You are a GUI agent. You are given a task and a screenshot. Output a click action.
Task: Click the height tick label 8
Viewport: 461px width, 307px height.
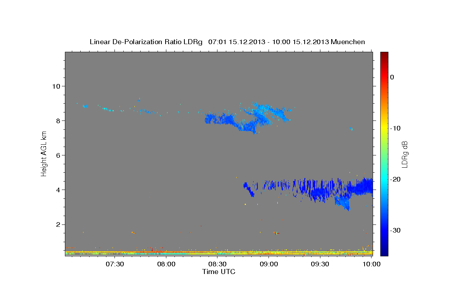(58, 120)
